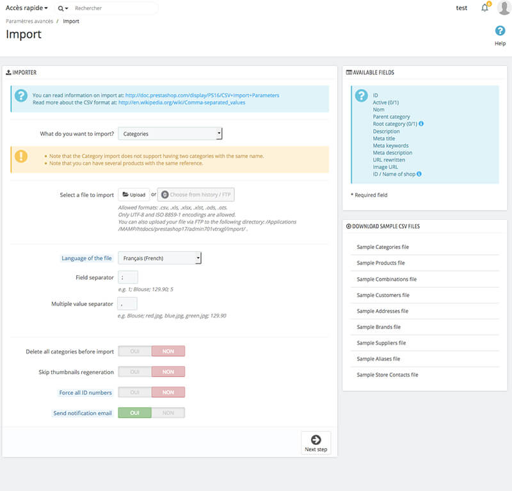
Task: Turn off Send notification email
Action: [x=168, y=413]
